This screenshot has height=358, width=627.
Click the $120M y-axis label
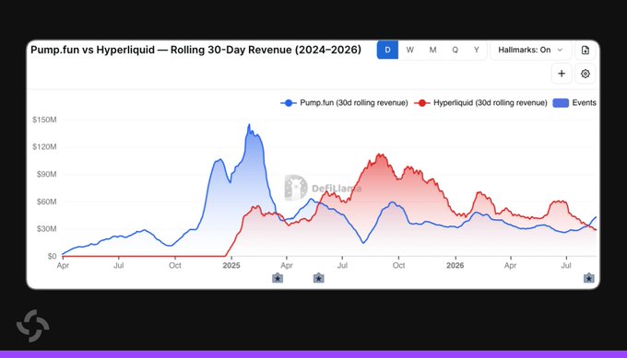(44, 147)
